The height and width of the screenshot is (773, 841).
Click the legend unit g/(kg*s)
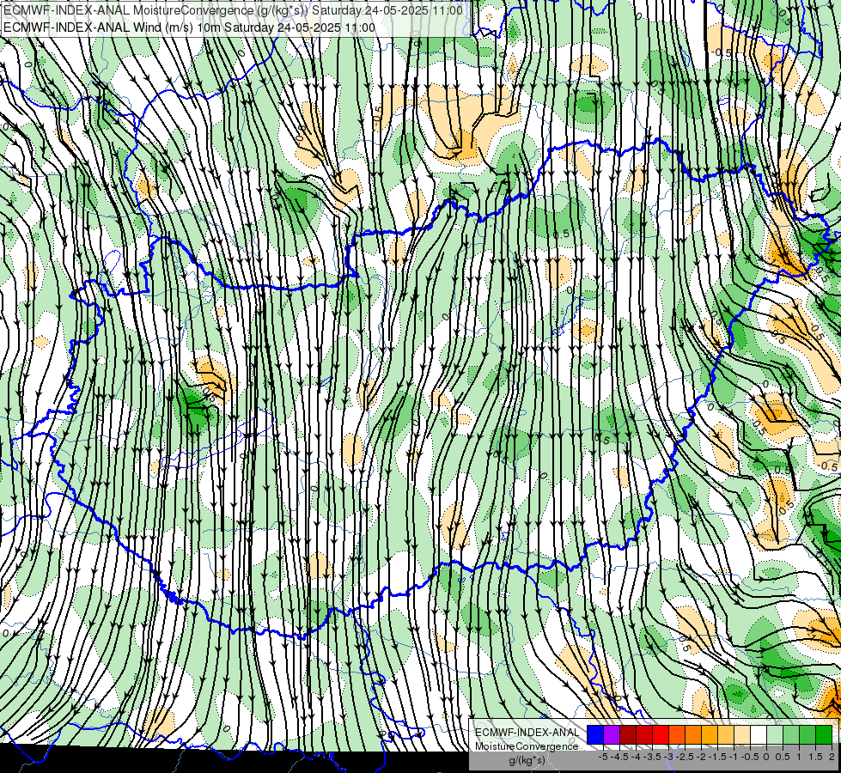tap(527, 761)
